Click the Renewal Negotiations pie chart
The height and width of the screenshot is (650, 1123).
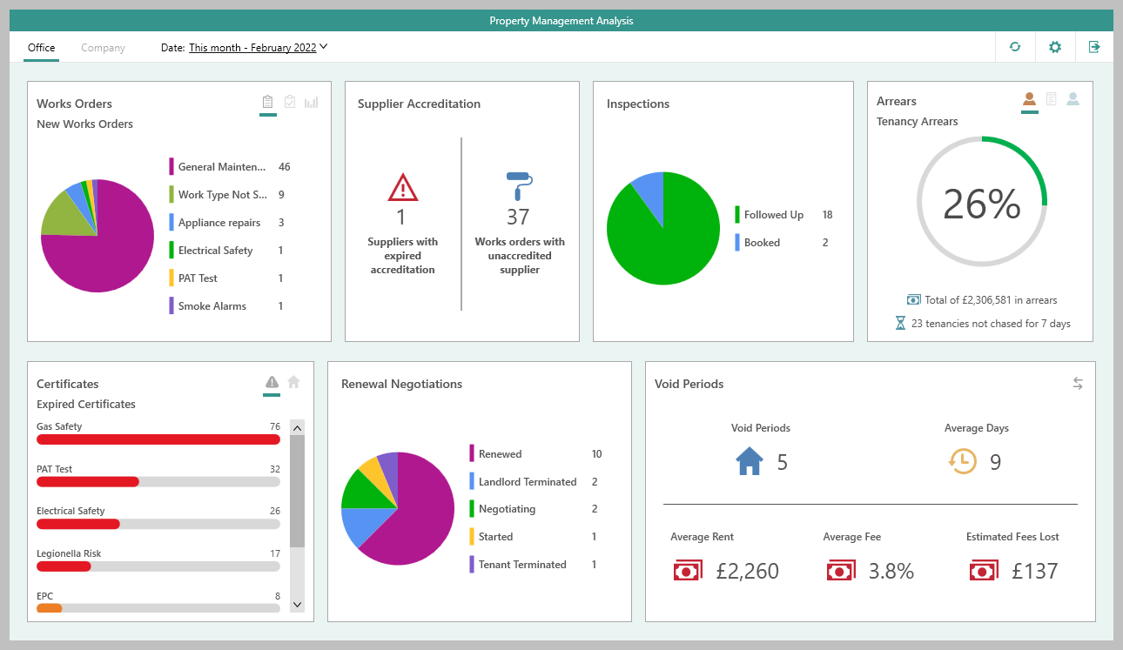[398, 508]
